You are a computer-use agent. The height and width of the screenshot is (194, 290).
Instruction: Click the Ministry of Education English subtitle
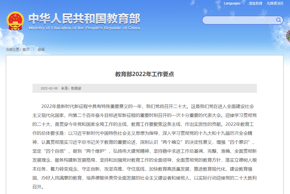click(x=84, y=28)
